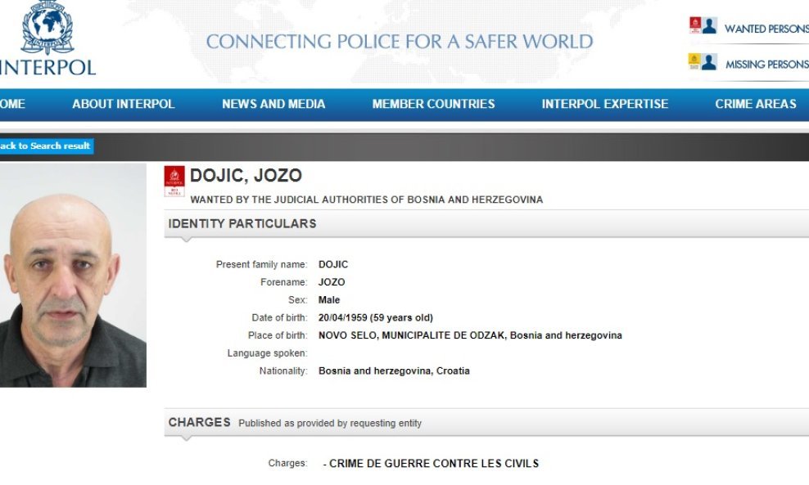This screenshot has height=485, width=809.
Task: Click nationality value Bosnia and herzegovina, Croatia
Action: pos(394,371)
